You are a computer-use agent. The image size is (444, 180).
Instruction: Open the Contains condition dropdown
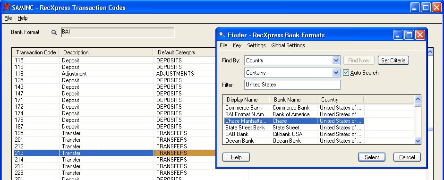(336, 72)
